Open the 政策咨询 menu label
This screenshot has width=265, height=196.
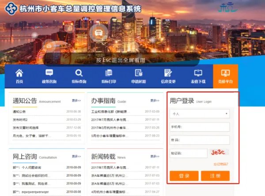(x=49, y=82)
